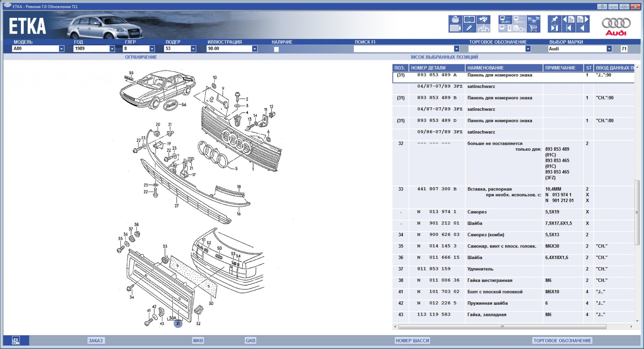644x349 pixels.
Task: Click the НАИМЕНОВАНИЕ column header
Action: pos(504,68)
